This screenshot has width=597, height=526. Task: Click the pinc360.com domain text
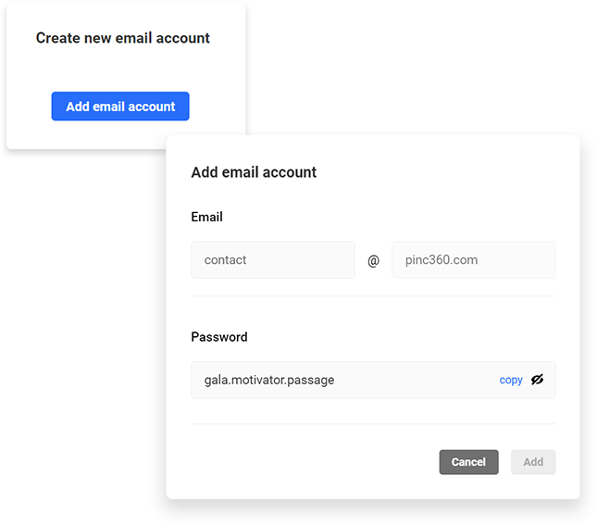(442, 260)
